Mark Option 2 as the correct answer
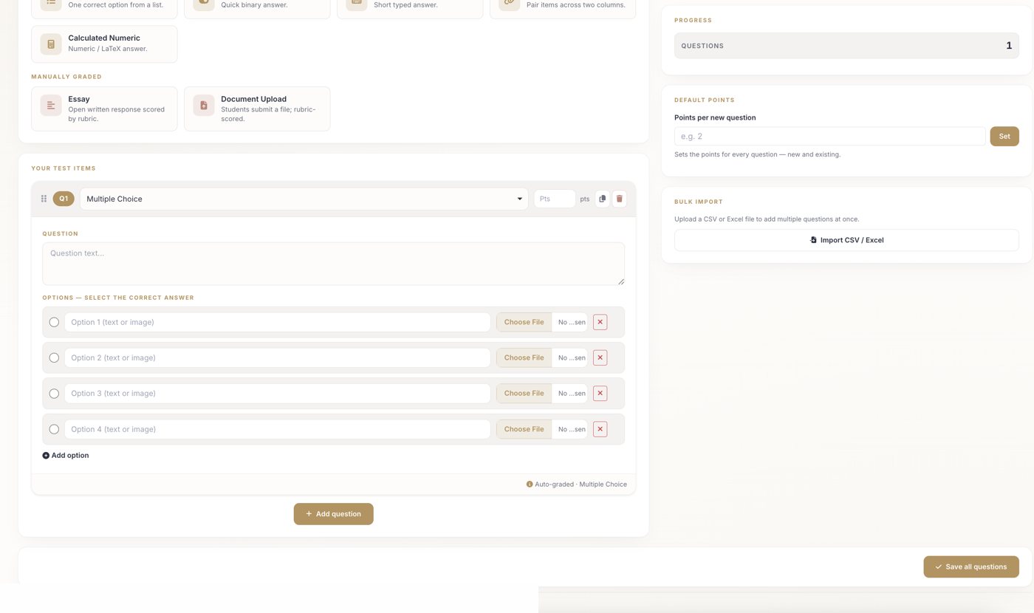1034x613 pixels. (54, 357)
